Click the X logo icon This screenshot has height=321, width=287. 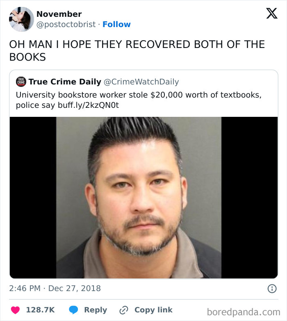272,13
